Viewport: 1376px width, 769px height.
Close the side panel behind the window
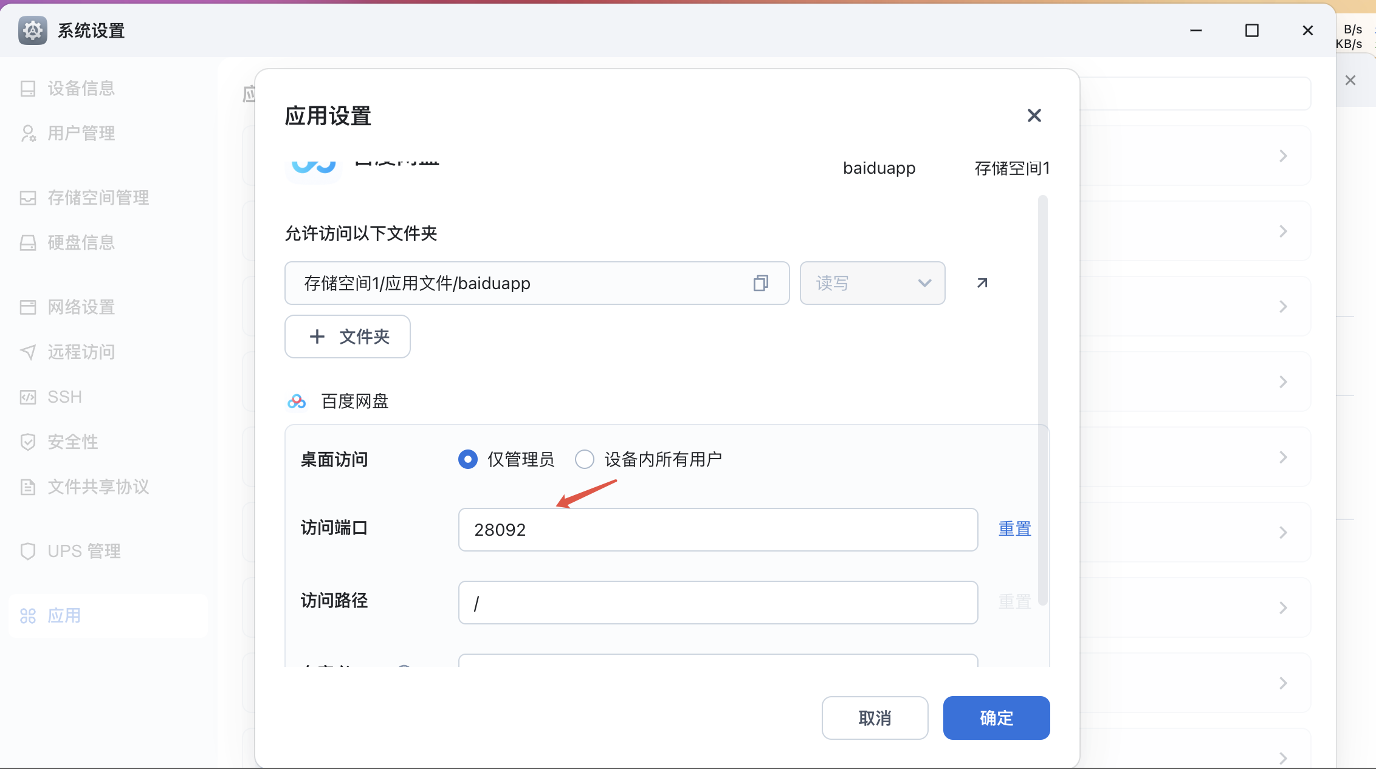[1350, 80]
